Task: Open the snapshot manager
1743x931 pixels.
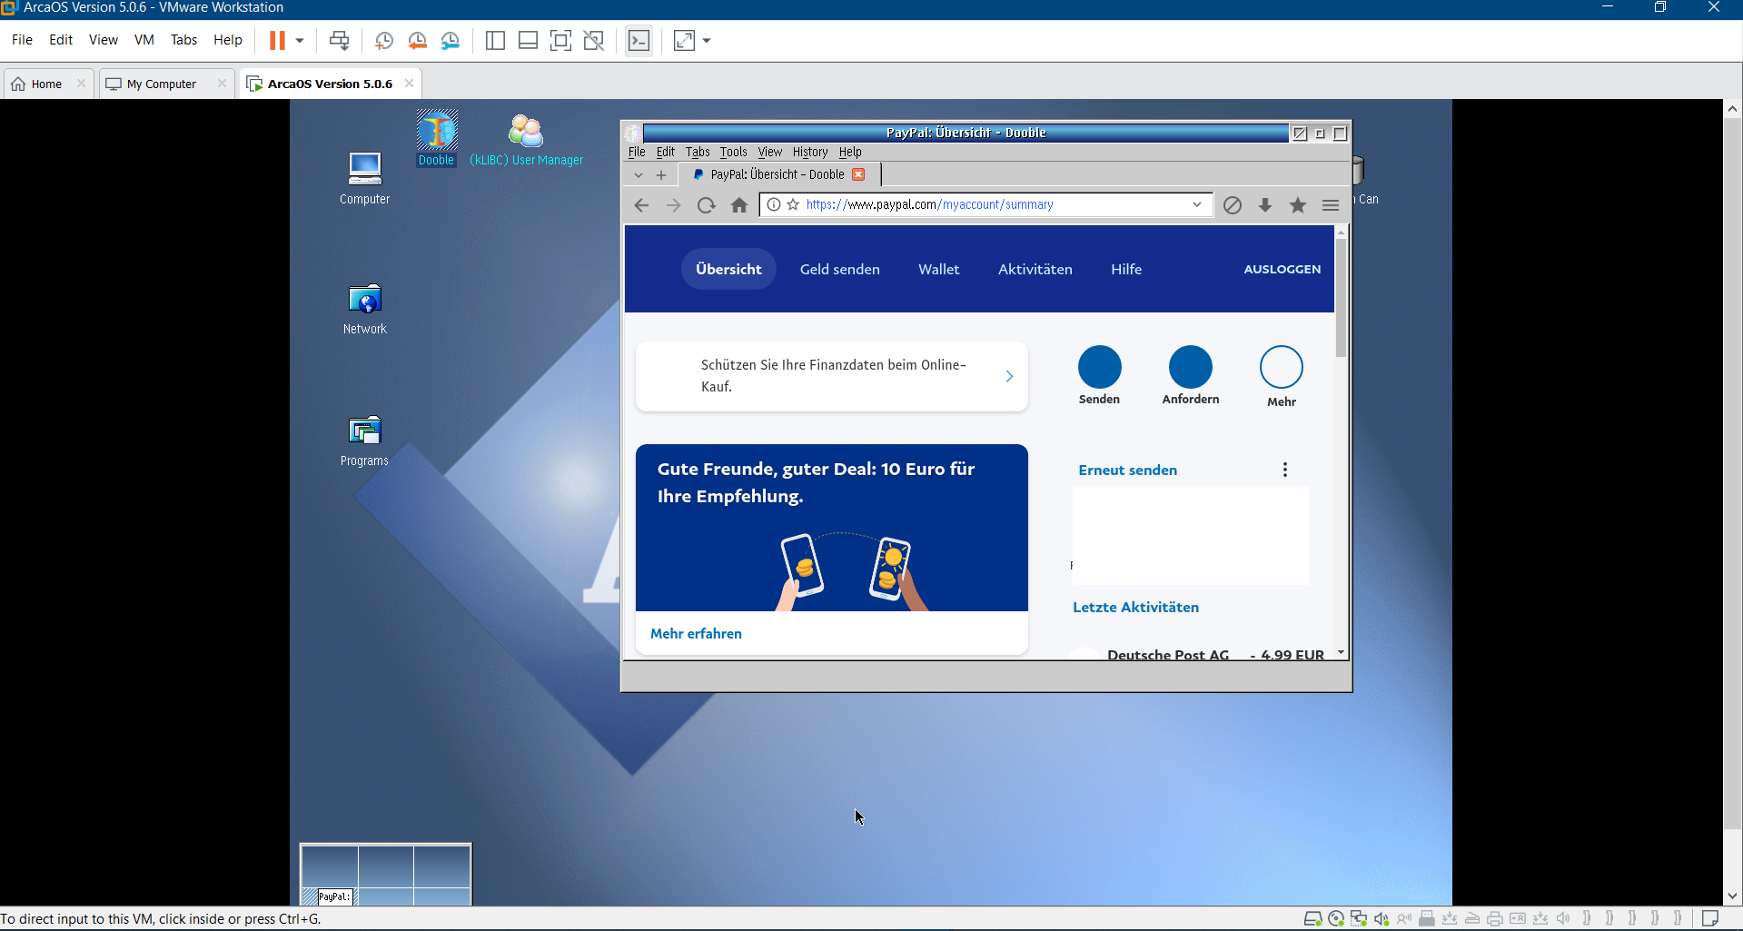Action: [451, 40]
